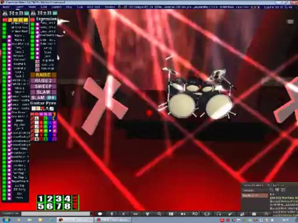Click the RAISE 2 button
This screenshot has width=298, height=223.
click(x=43, y=81)
